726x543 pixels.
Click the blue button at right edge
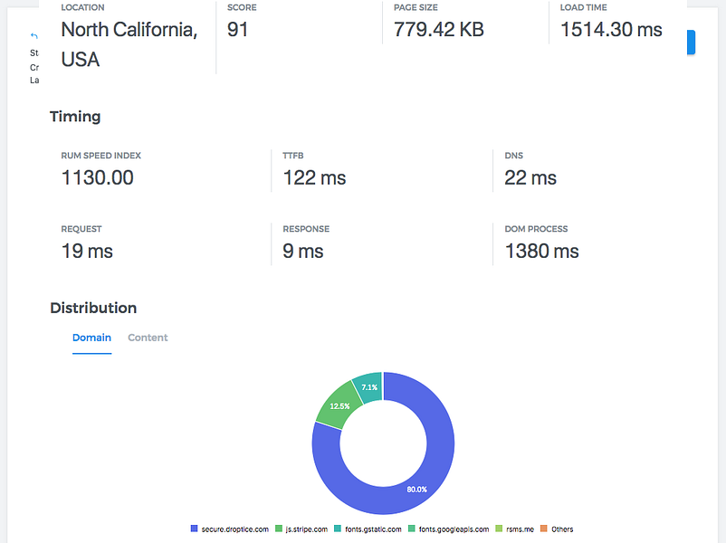[x=691, y=43]
